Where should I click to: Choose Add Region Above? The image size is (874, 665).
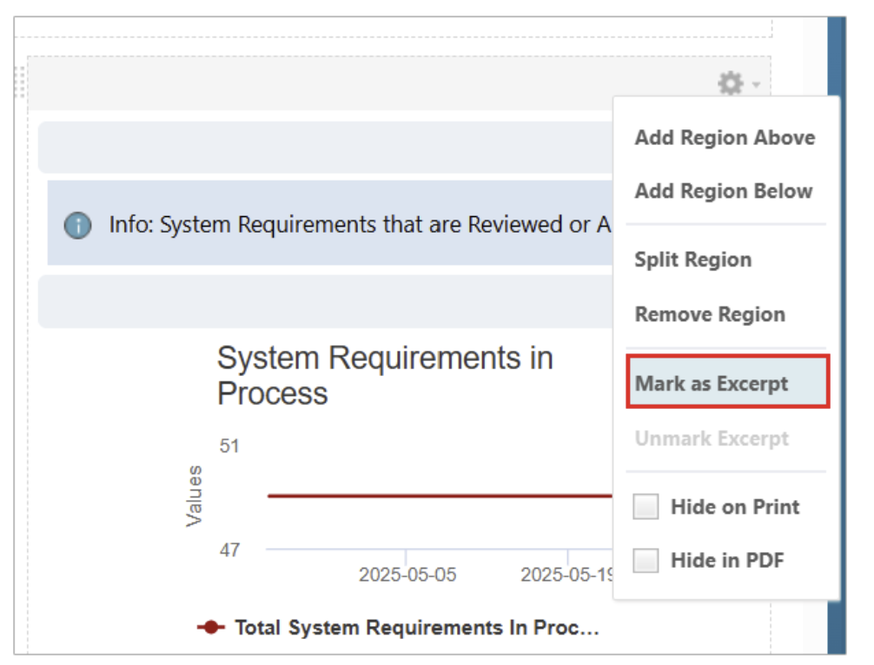click(725, 137)
